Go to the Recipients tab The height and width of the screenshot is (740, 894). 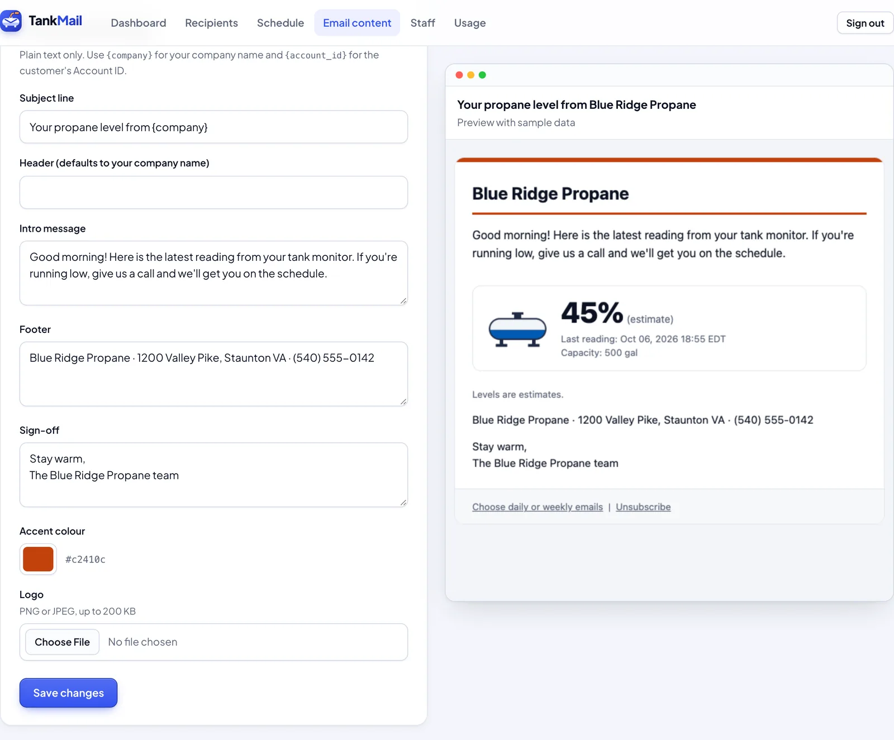[211, 23]
